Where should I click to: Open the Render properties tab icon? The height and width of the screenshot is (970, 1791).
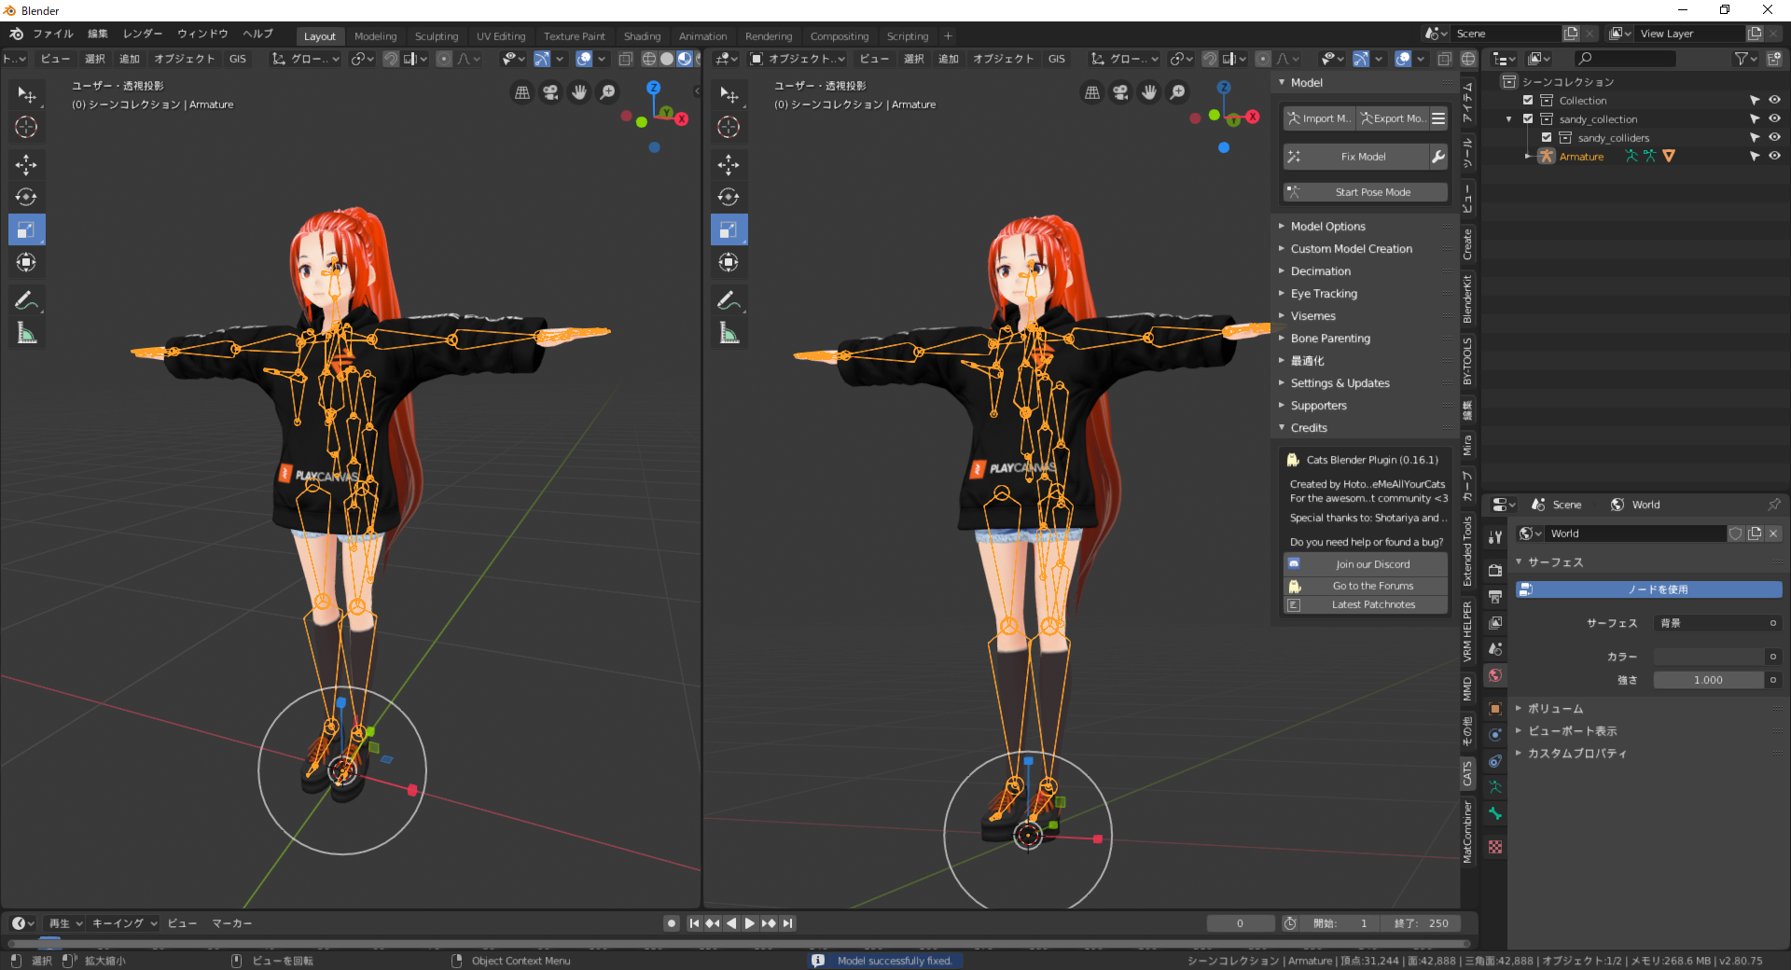pyautogui.click(x=1495, y=570)
